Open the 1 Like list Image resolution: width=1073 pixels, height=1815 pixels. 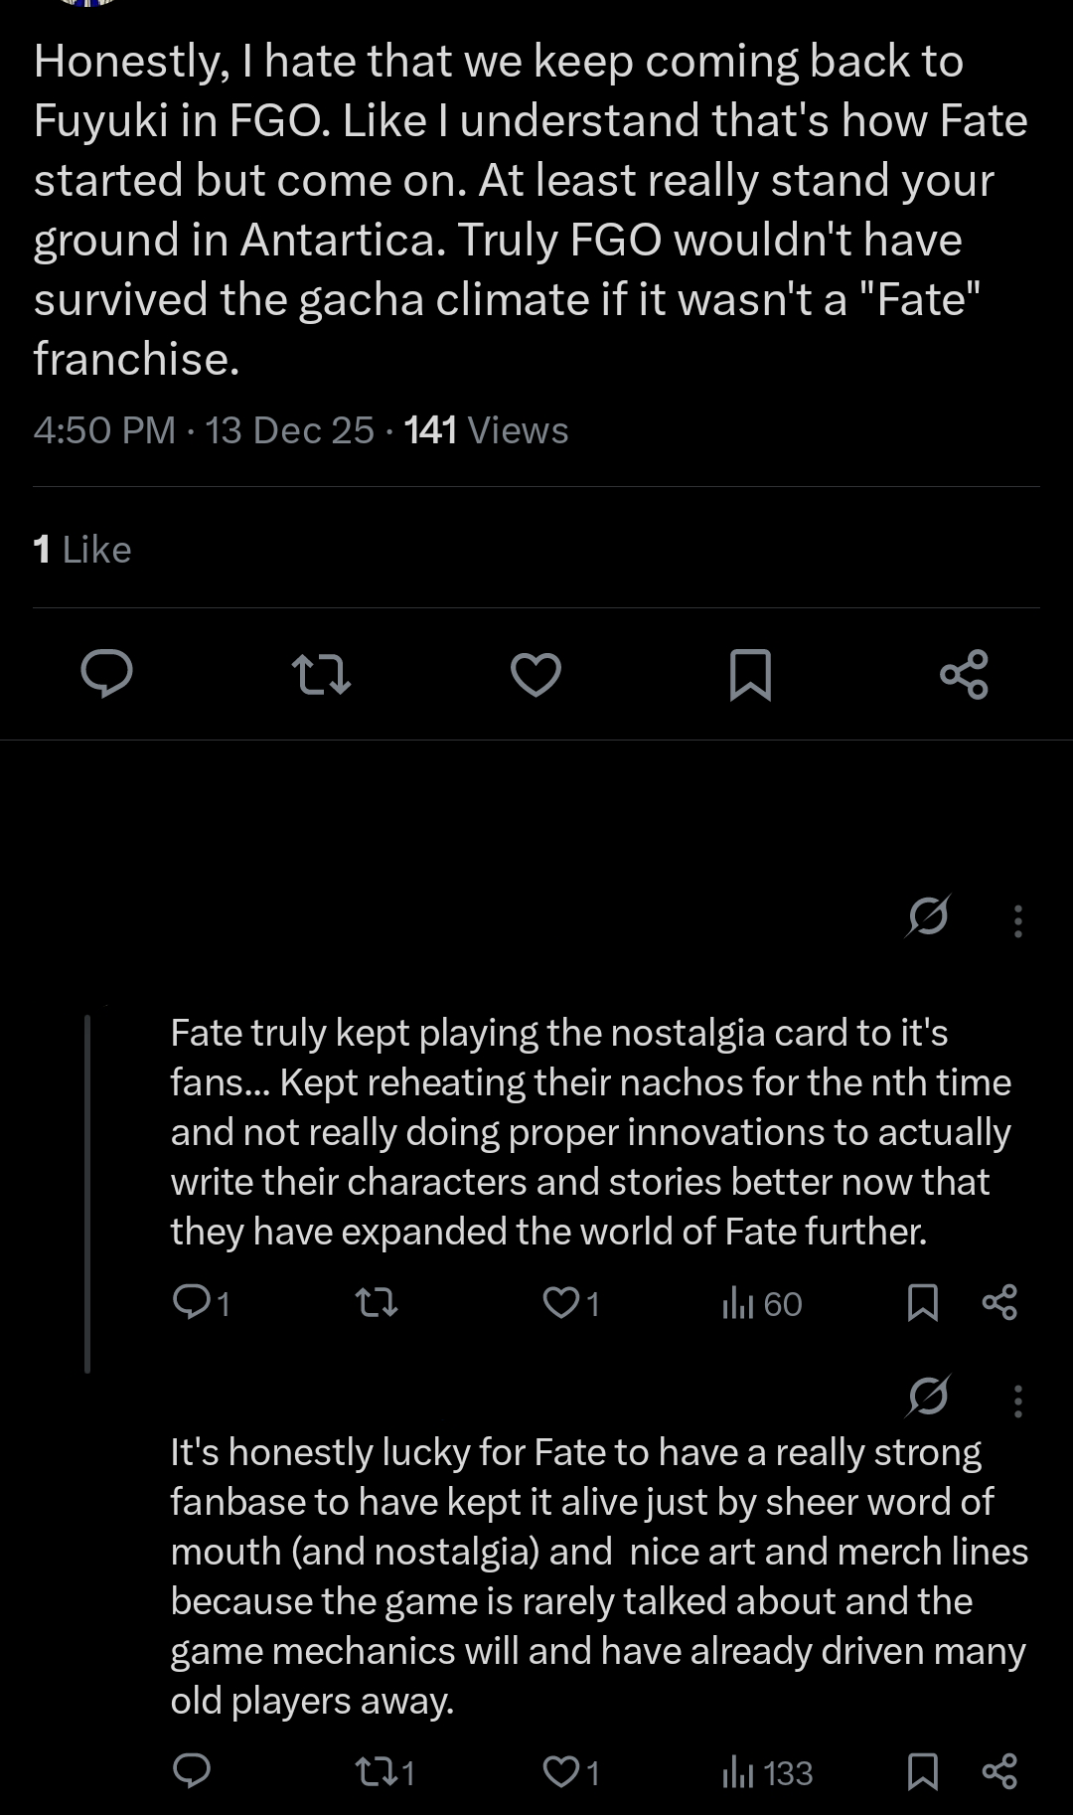[82, 549]
